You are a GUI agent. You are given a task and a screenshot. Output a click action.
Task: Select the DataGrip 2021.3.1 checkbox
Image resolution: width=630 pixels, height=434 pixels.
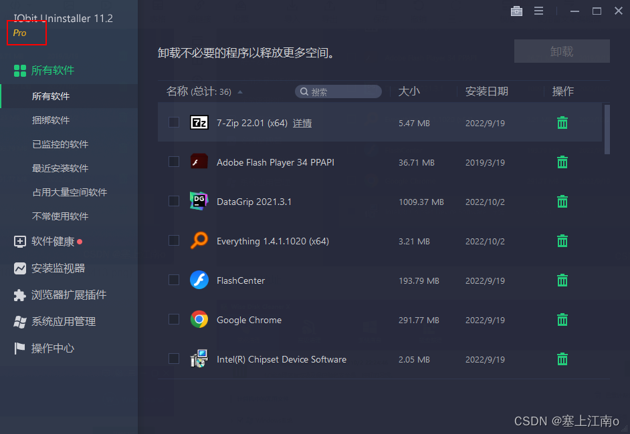pyautogui.click(x=174, y=201)
